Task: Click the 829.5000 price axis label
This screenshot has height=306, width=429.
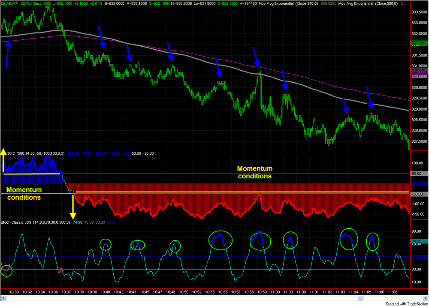Action: pyautogui.click(x=419, y=99)
